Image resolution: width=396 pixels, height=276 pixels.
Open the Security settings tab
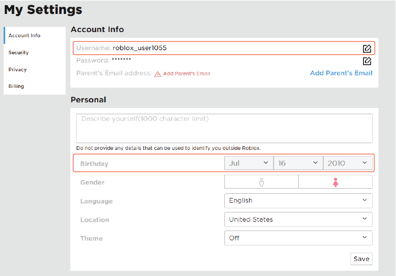19,53
